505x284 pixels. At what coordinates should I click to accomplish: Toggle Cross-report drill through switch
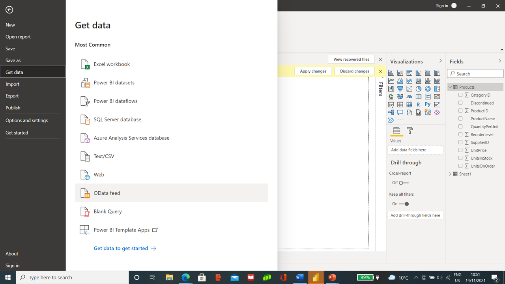[404, 183]
